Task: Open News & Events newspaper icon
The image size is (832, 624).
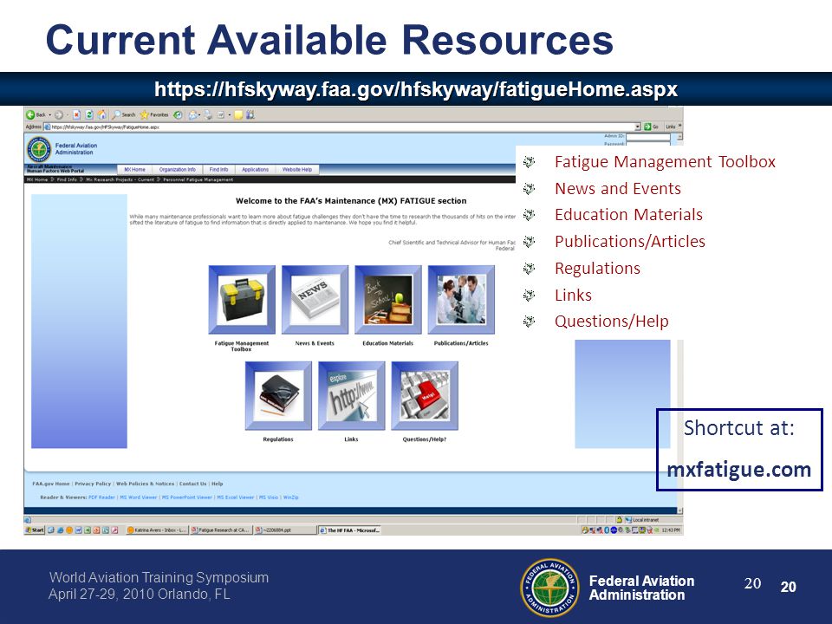Action: [315, 300]
